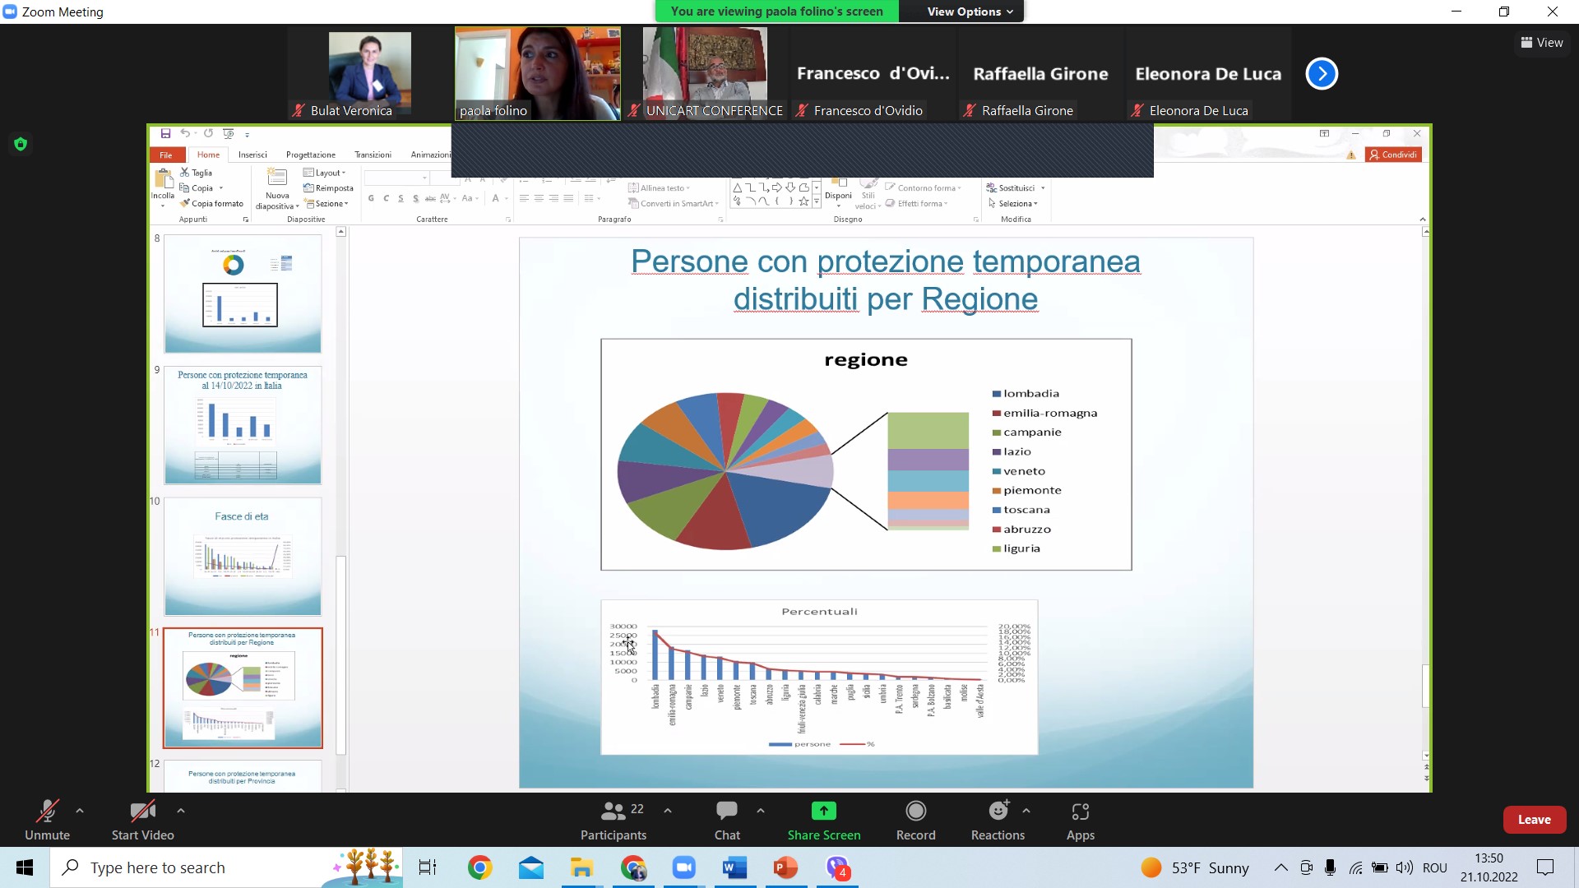Select the slide 10 thumbnail Fasce di eta
The image size is (1579, 888).
click(x=243, y=557)
